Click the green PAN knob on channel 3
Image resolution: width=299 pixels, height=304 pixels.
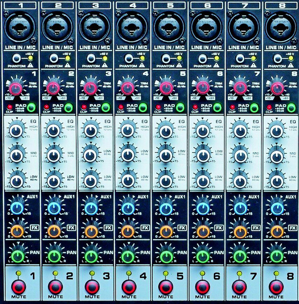91,256
